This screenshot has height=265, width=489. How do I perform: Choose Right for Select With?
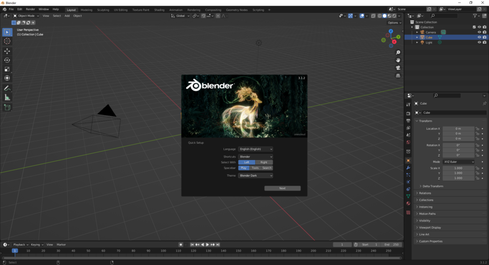click(x=264, y=162)
